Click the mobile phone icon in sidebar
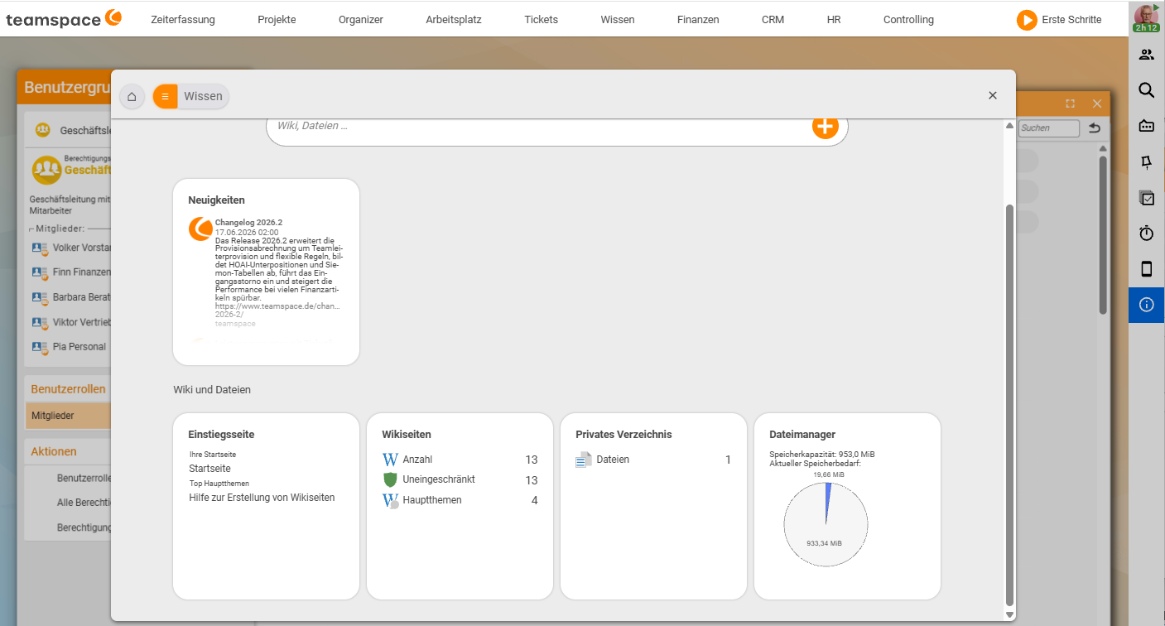This screenshot has width=1165, height=626. [1147, 269]
